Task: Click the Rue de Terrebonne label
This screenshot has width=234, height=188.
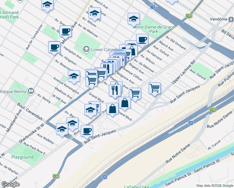Action: pos(34,37)
